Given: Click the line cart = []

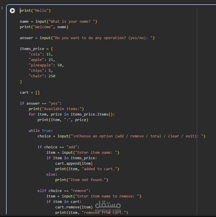Looking at the screenshot, I should pyautogui.click(x=30, y=93).
